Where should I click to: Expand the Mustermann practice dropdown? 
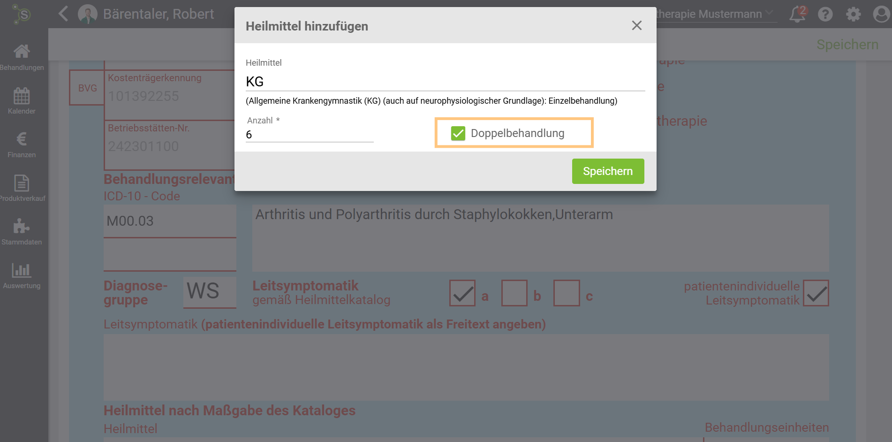coord(769,13)
